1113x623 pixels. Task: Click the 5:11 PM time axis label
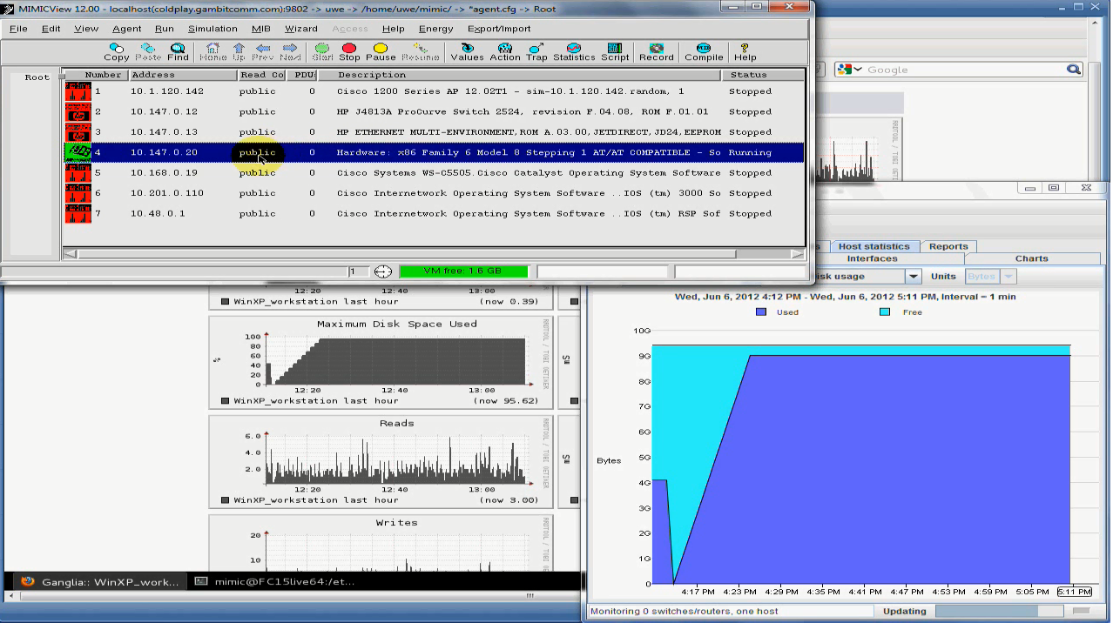click(x=1074, y=592)
